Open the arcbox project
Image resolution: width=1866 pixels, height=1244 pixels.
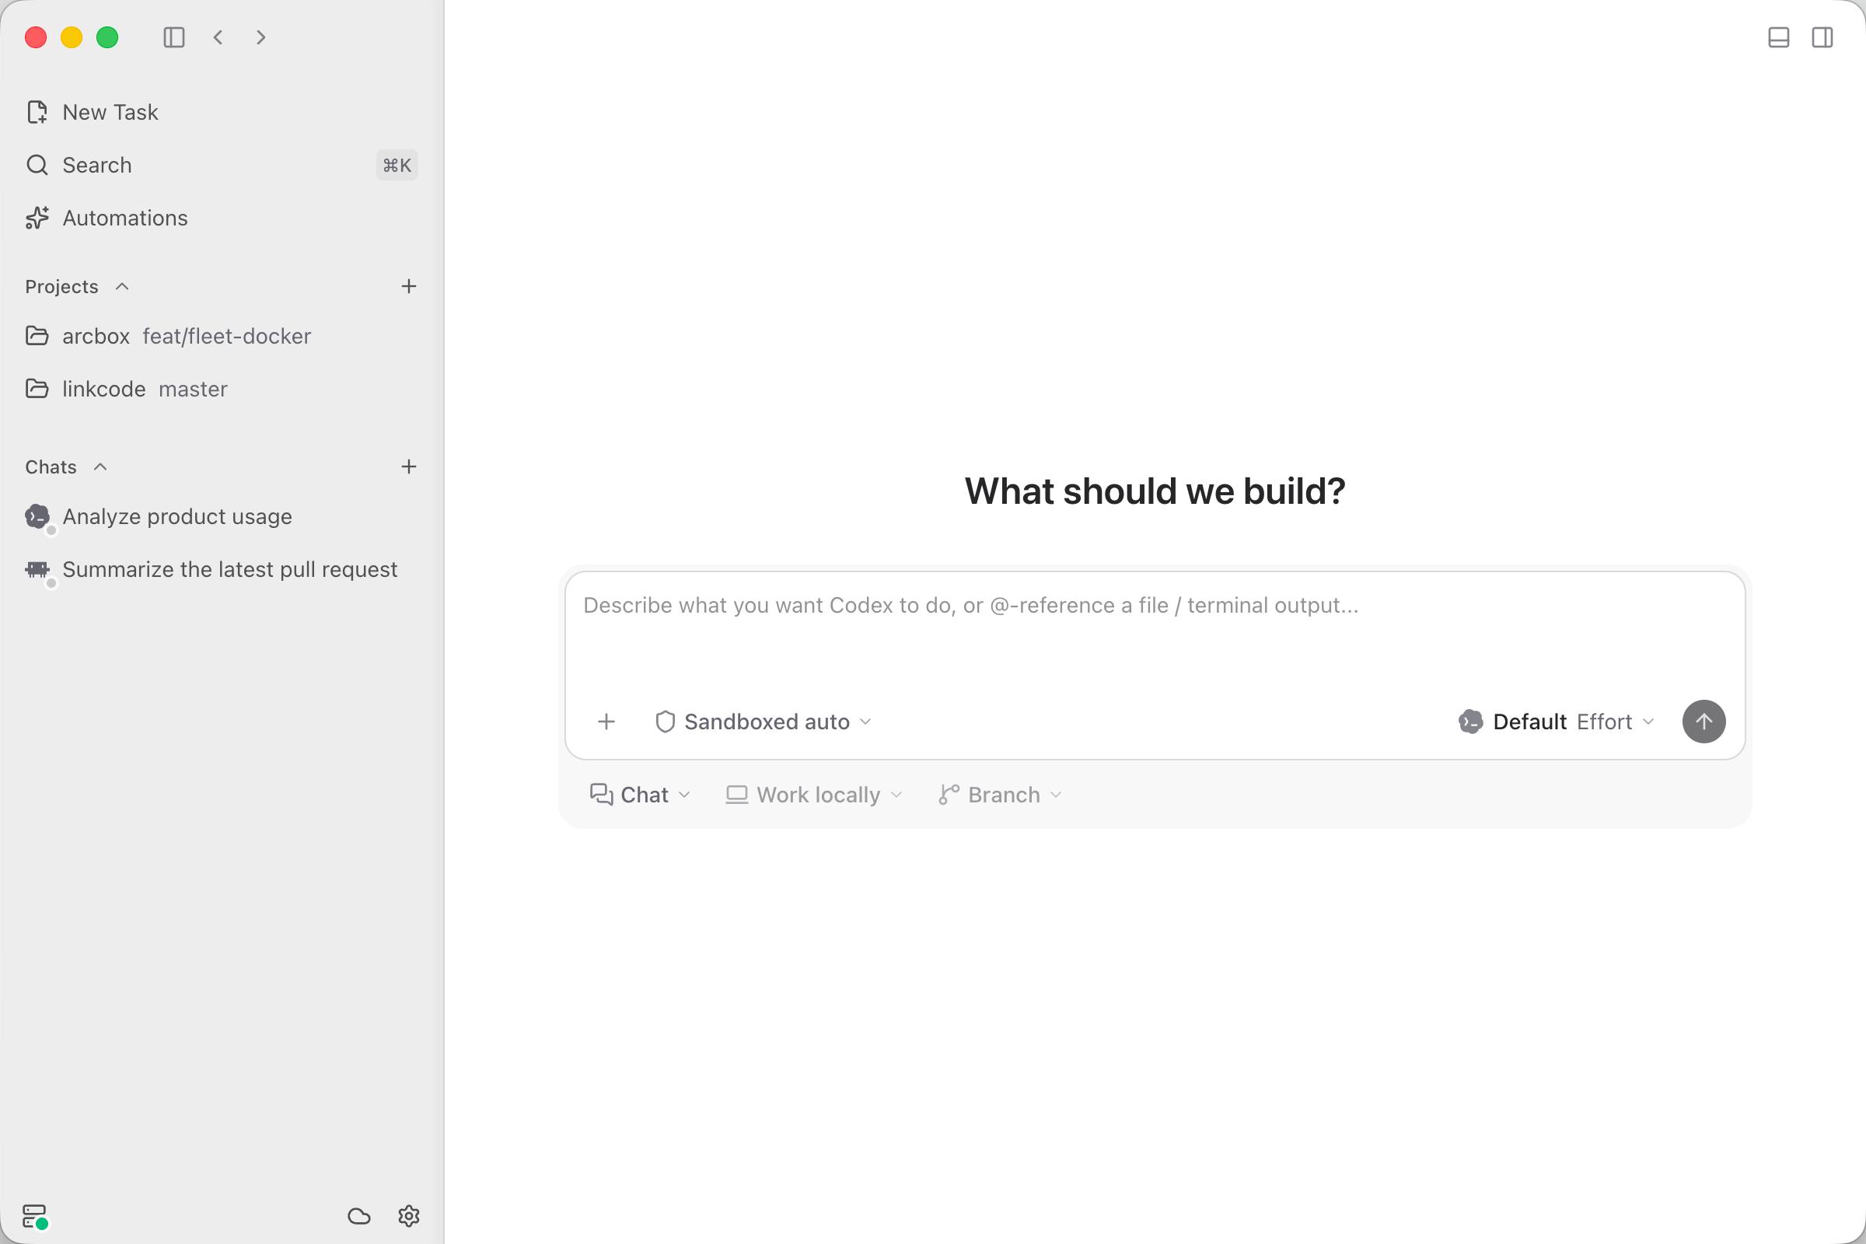click(x=222, y=337)
